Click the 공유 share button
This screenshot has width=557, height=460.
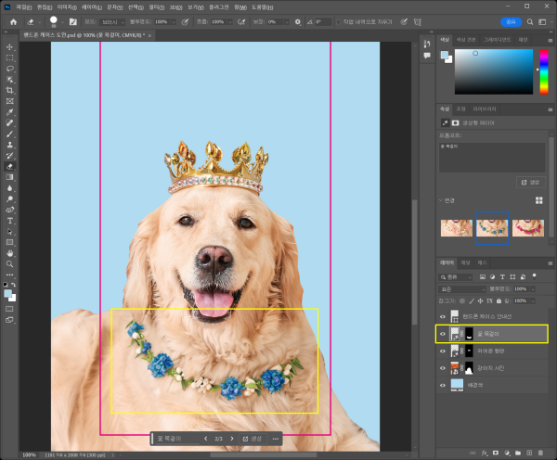pyautogui.click(x=511, y=21)
